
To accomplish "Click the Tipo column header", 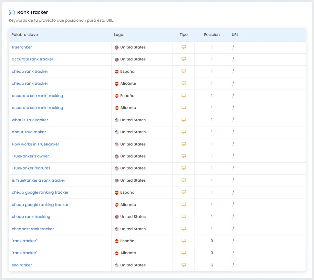I will (x=183, y=35).
